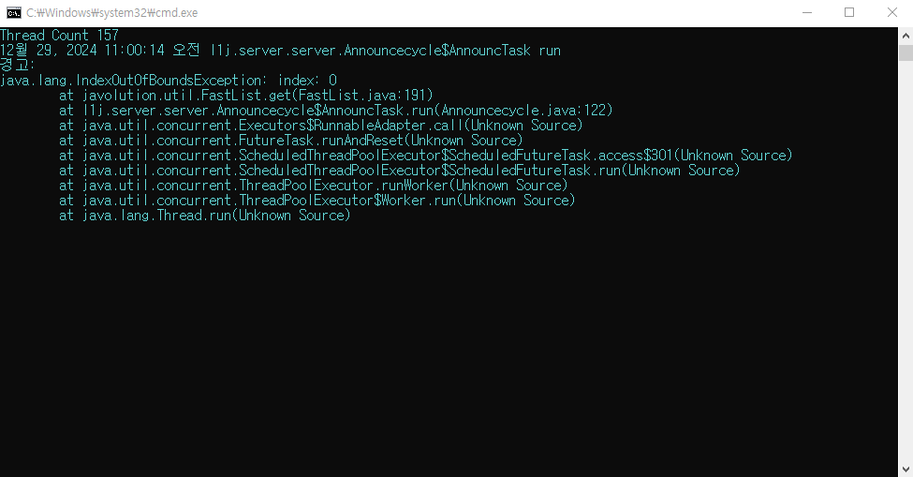The height and width of the screenshot is (477, 913).
Task: Maximize the command prompt window
Action: (x=849, y=13)
